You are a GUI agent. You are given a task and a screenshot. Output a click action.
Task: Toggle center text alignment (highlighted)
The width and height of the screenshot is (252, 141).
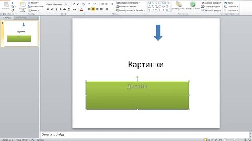[x=93, y=9]
